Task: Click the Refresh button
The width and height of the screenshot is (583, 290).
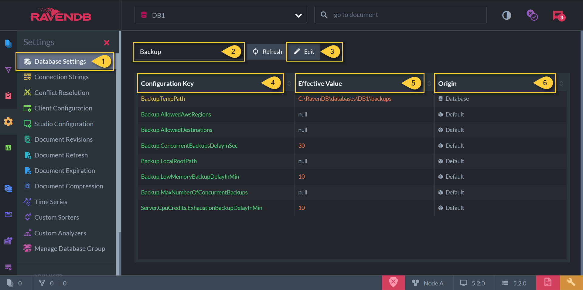Action: 267,52
